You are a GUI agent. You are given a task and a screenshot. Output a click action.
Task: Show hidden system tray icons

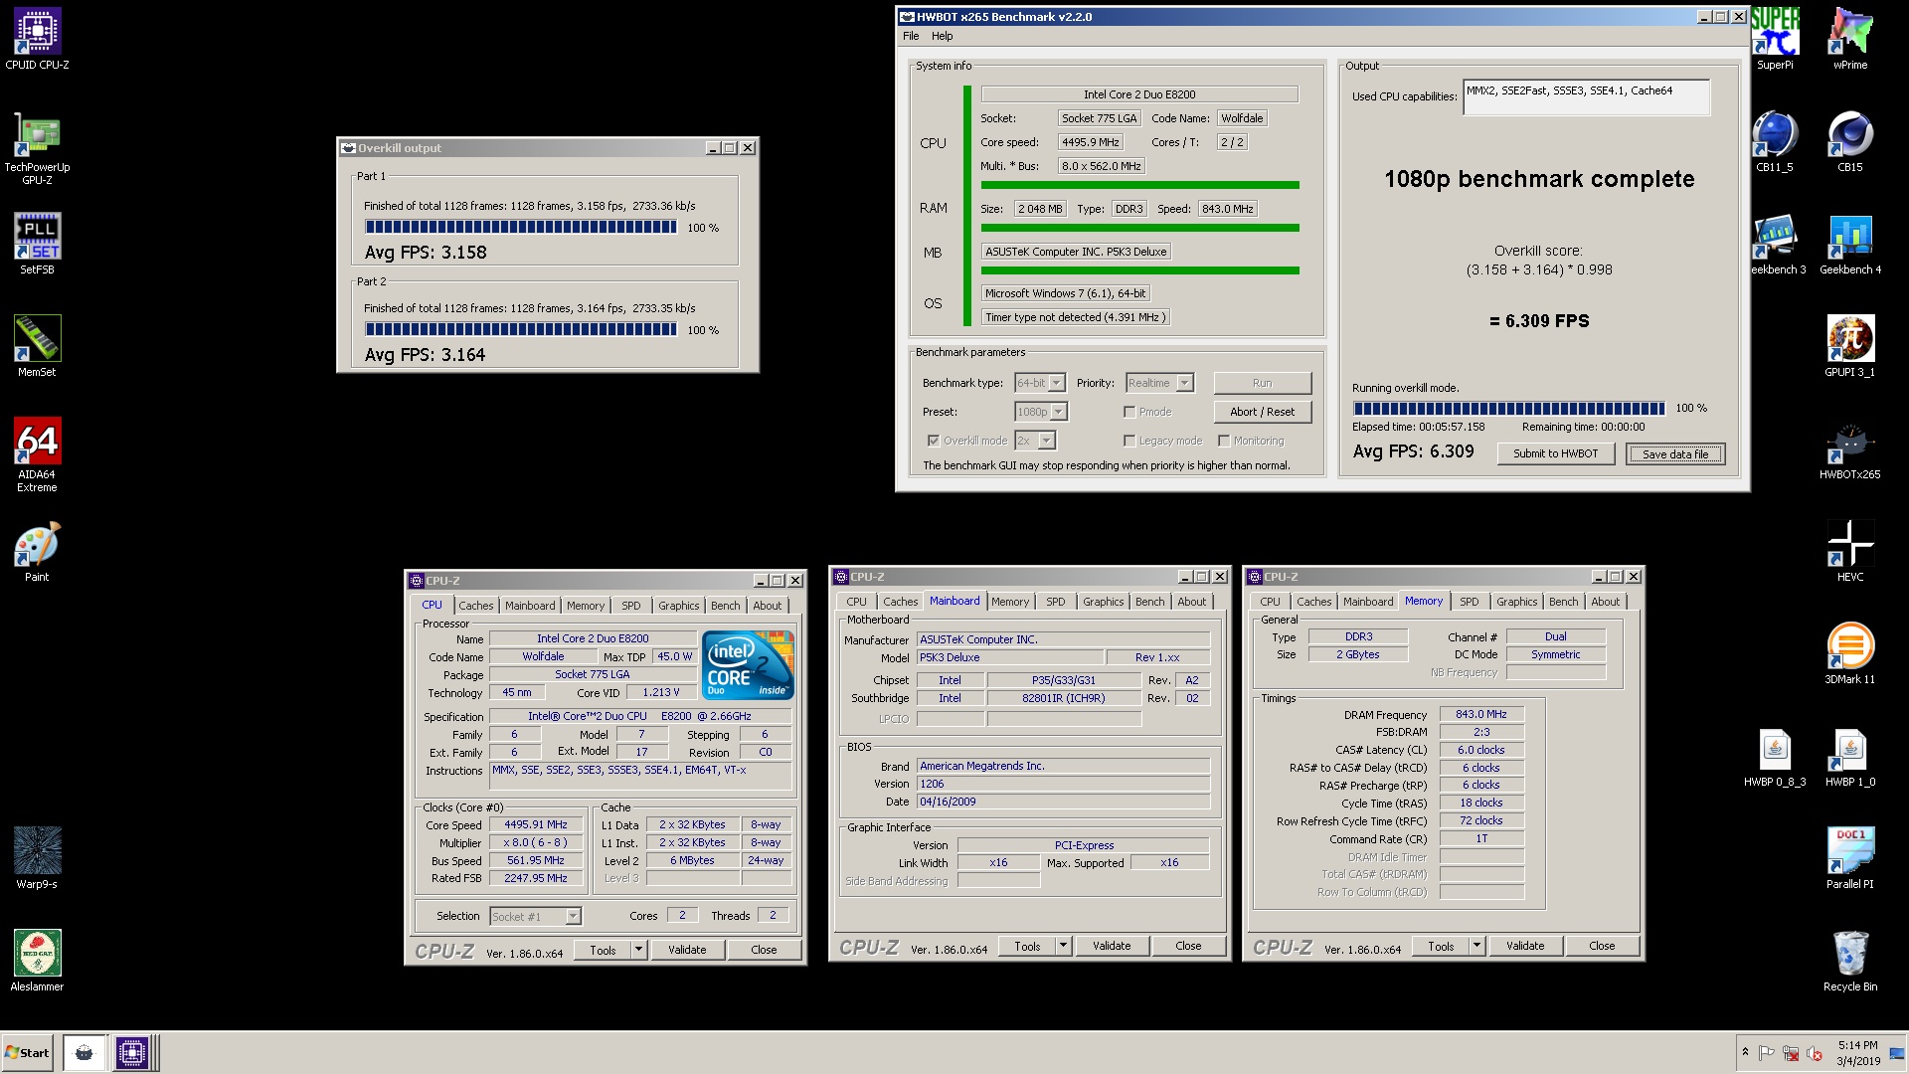(1745, 1052)
